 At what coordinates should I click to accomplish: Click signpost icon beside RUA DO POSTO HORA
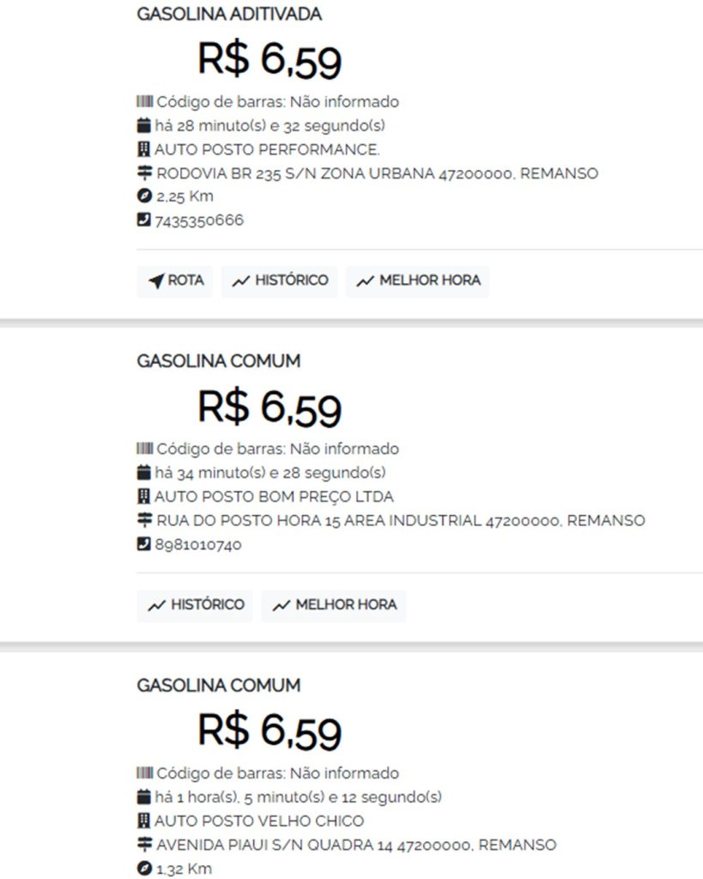point(144,520)
